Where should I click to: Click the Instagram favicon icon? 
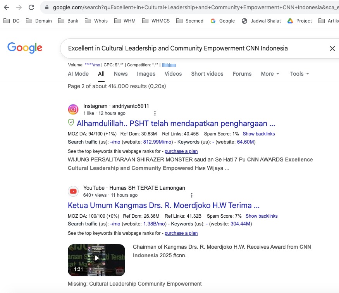click(x=73, y=109)
